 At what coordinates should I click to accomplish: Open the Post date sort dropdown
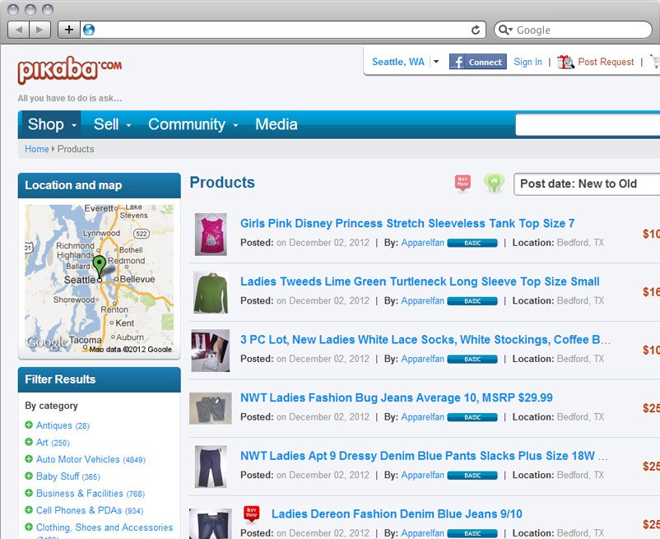coord(587,184)
